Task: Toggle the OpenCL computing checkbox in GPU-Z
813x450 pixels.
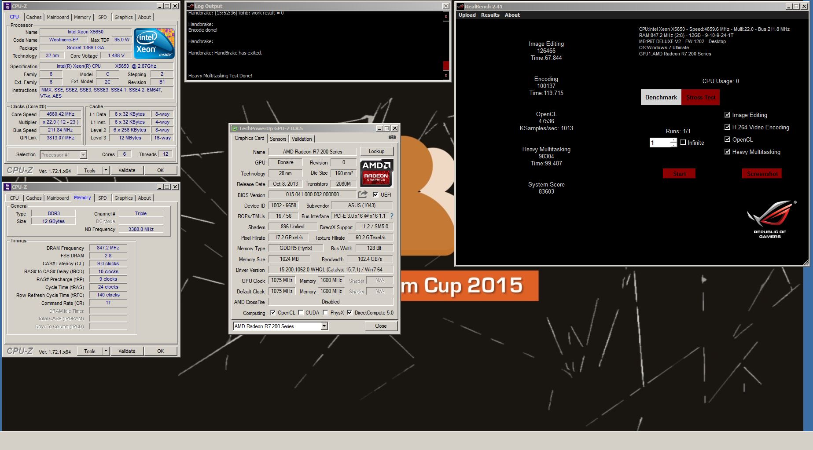Action: pos(273,313)
